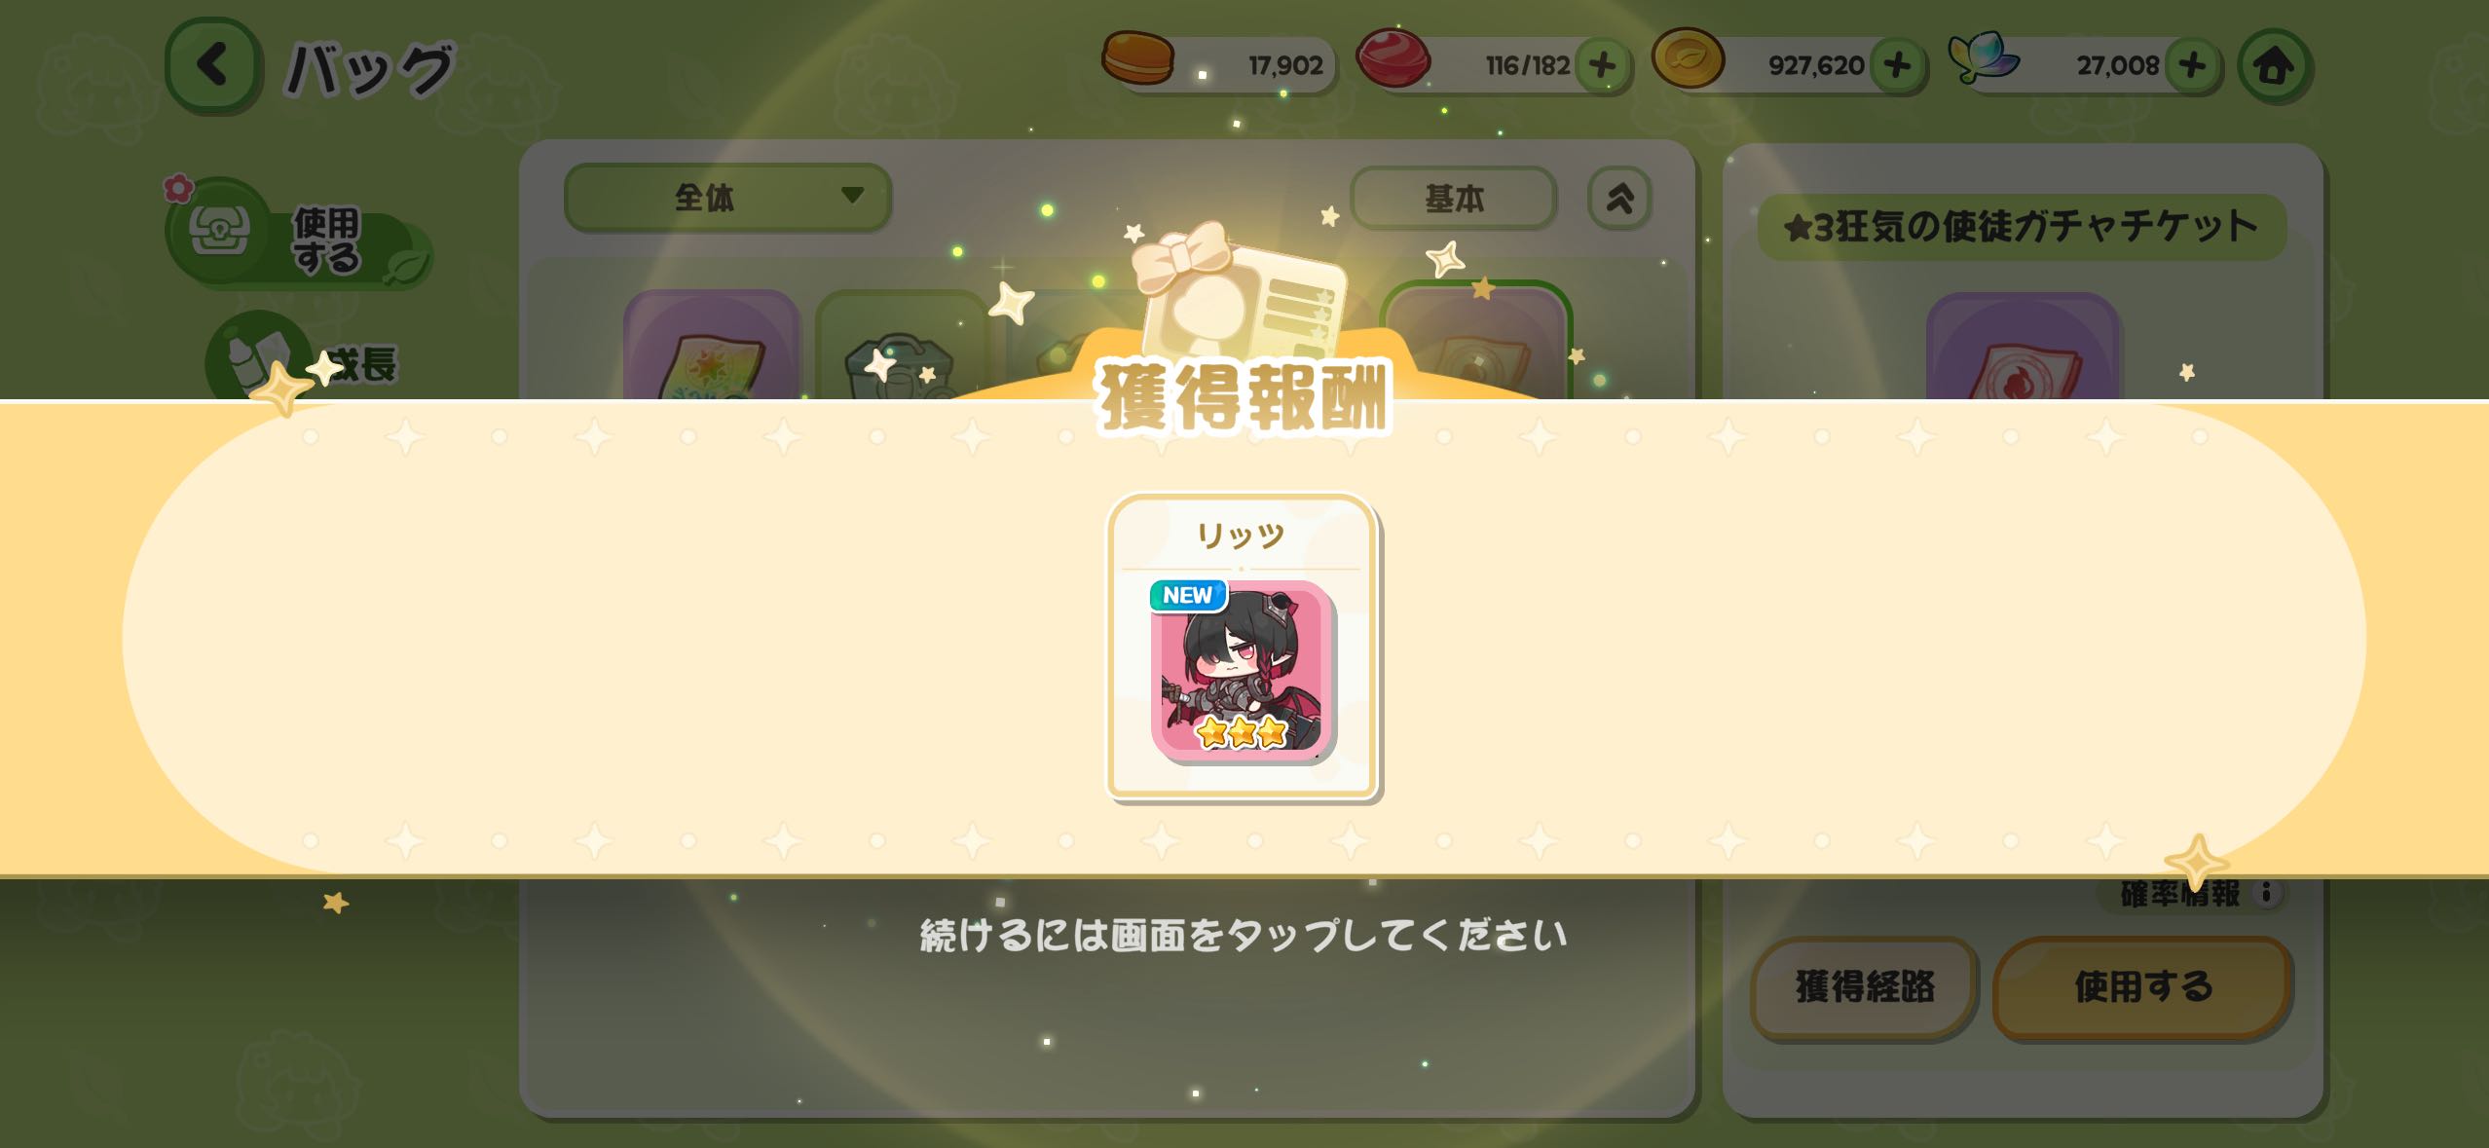Tap the macaron currency icon
2489x1148 pixels.
pos(1137,58)
